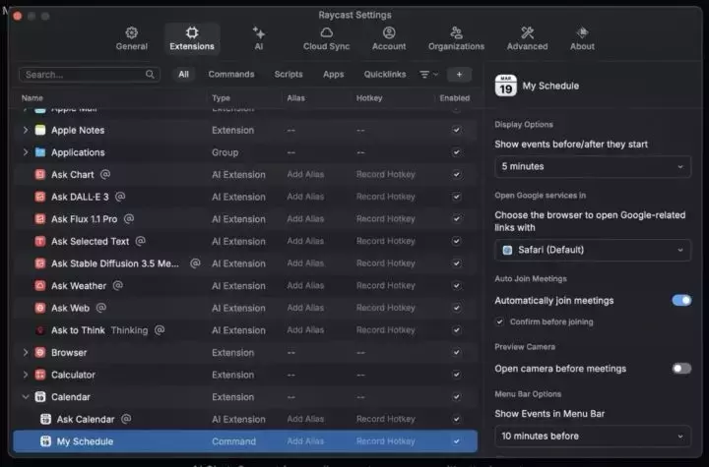Click Record Hotkey for Ask Web
The height and width of the screenshot is (467, 709).
pyautogui.click(x=385, y=308)
